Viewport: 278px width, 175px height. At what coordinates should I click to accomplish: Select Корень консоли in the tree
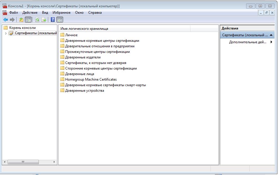(x=23, y=28)
